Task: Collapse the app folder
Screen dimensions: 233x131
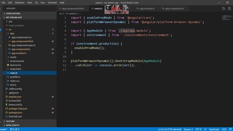Action: [x=29, y=33]
